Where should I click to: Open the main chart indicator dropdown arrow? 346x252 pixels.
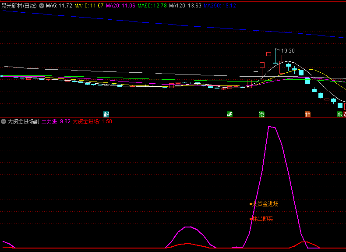(x=42, y=6)
